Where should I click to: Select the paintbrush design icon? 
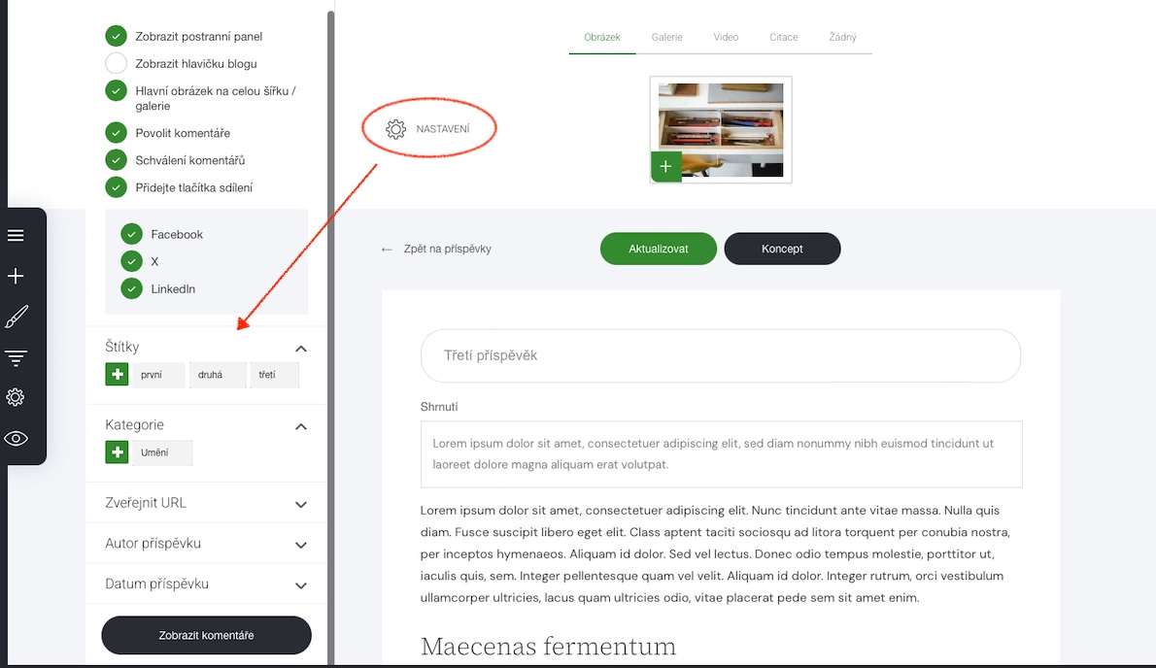tap(17, 317)
